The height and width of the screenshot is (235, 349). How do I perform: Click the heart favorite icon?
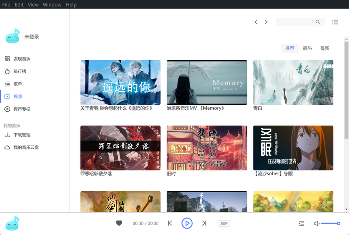[119, 223]
